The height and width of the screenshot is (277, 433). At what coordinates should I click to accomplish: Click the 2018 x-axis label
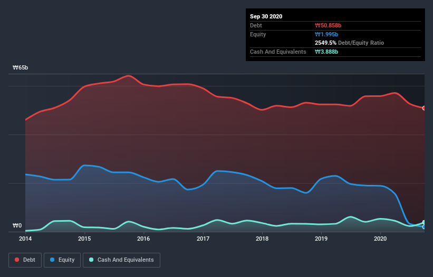pos(262,239)
